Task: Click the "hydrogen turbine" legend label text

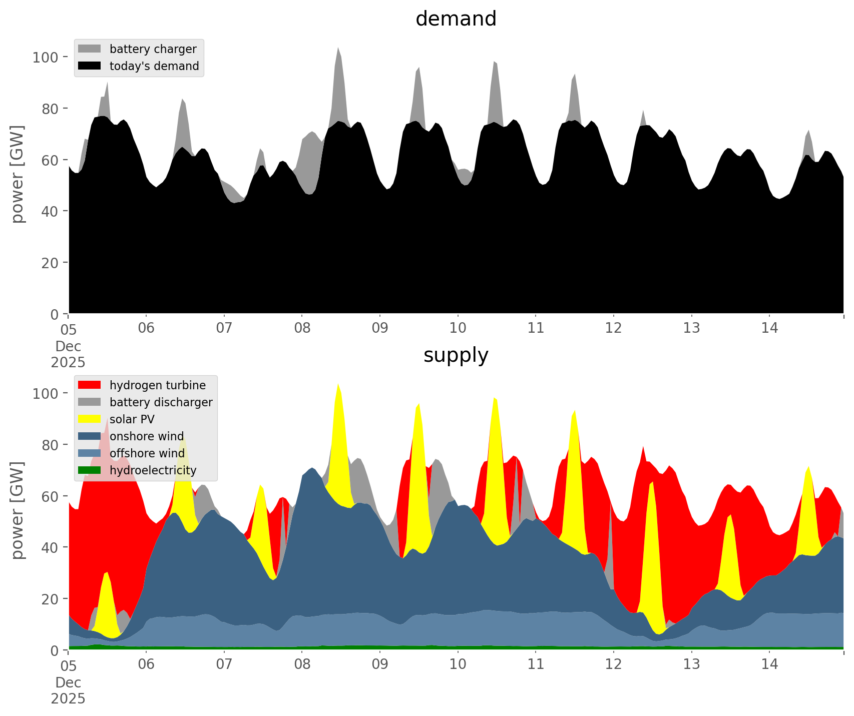Action: pyautogui.click(x=157, y=385)
